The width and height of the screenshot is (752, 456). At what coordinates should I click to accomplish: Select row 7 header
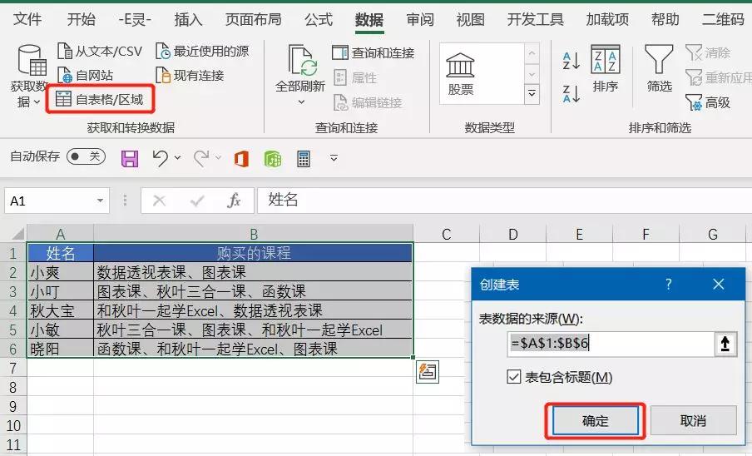pos(13,368)
